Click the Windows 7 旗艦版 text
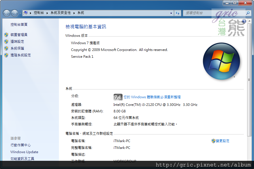 (85, 43)
